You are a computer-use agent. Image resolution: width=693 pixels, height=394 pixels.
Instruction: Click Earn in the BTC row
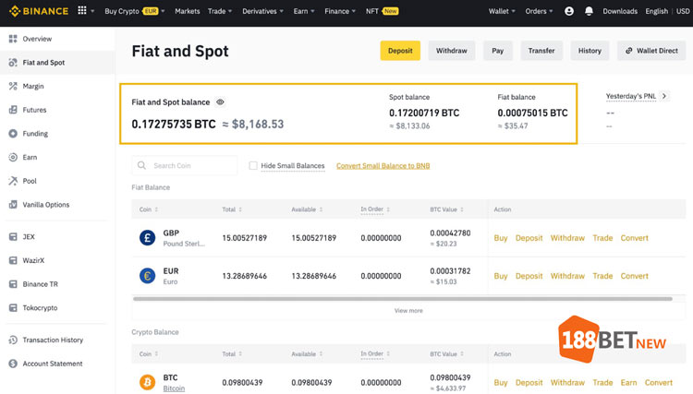(x=628, y=382)
